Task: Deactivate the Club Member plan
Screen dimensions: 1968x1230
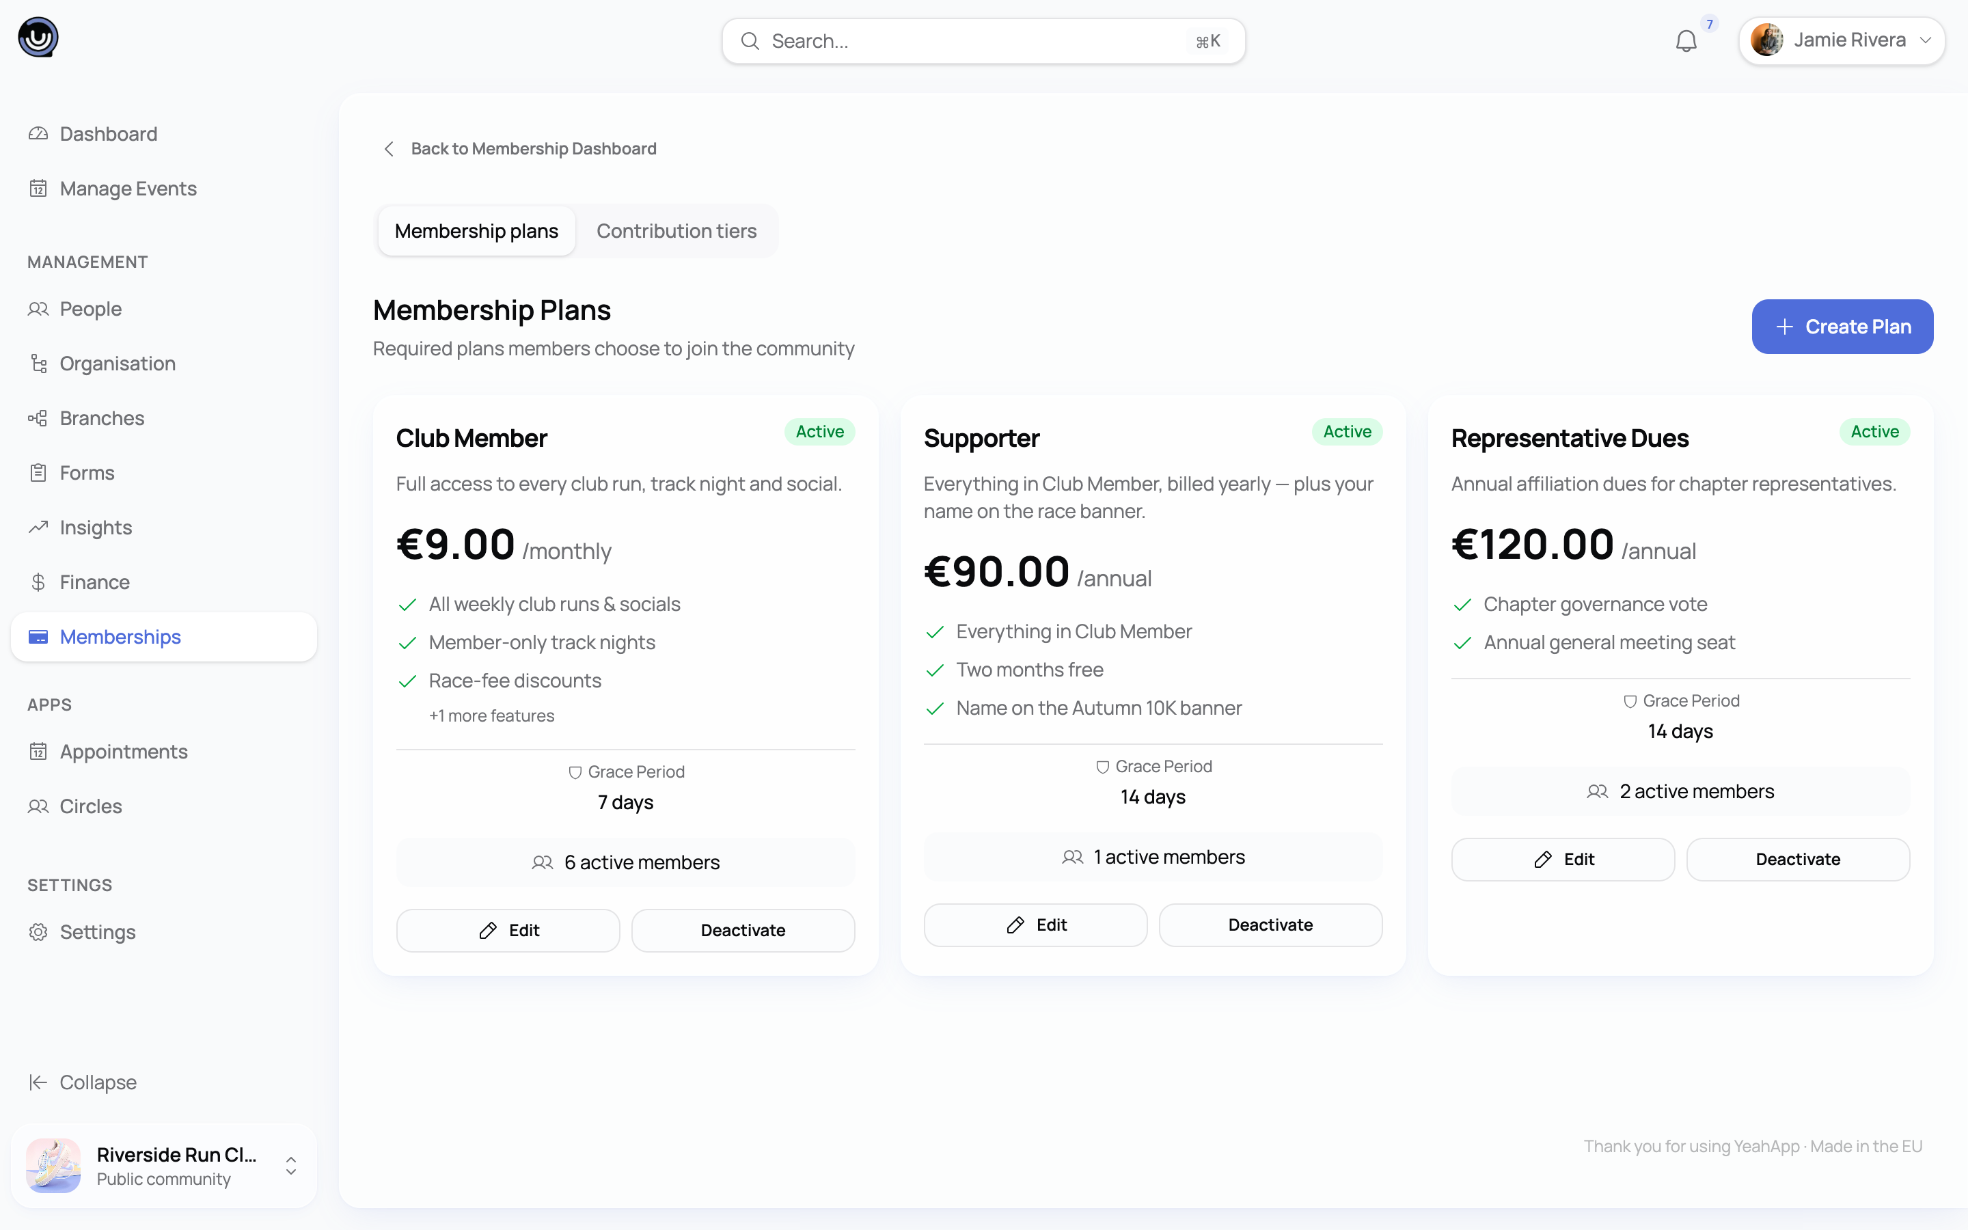Action: [x=743, y=930]
